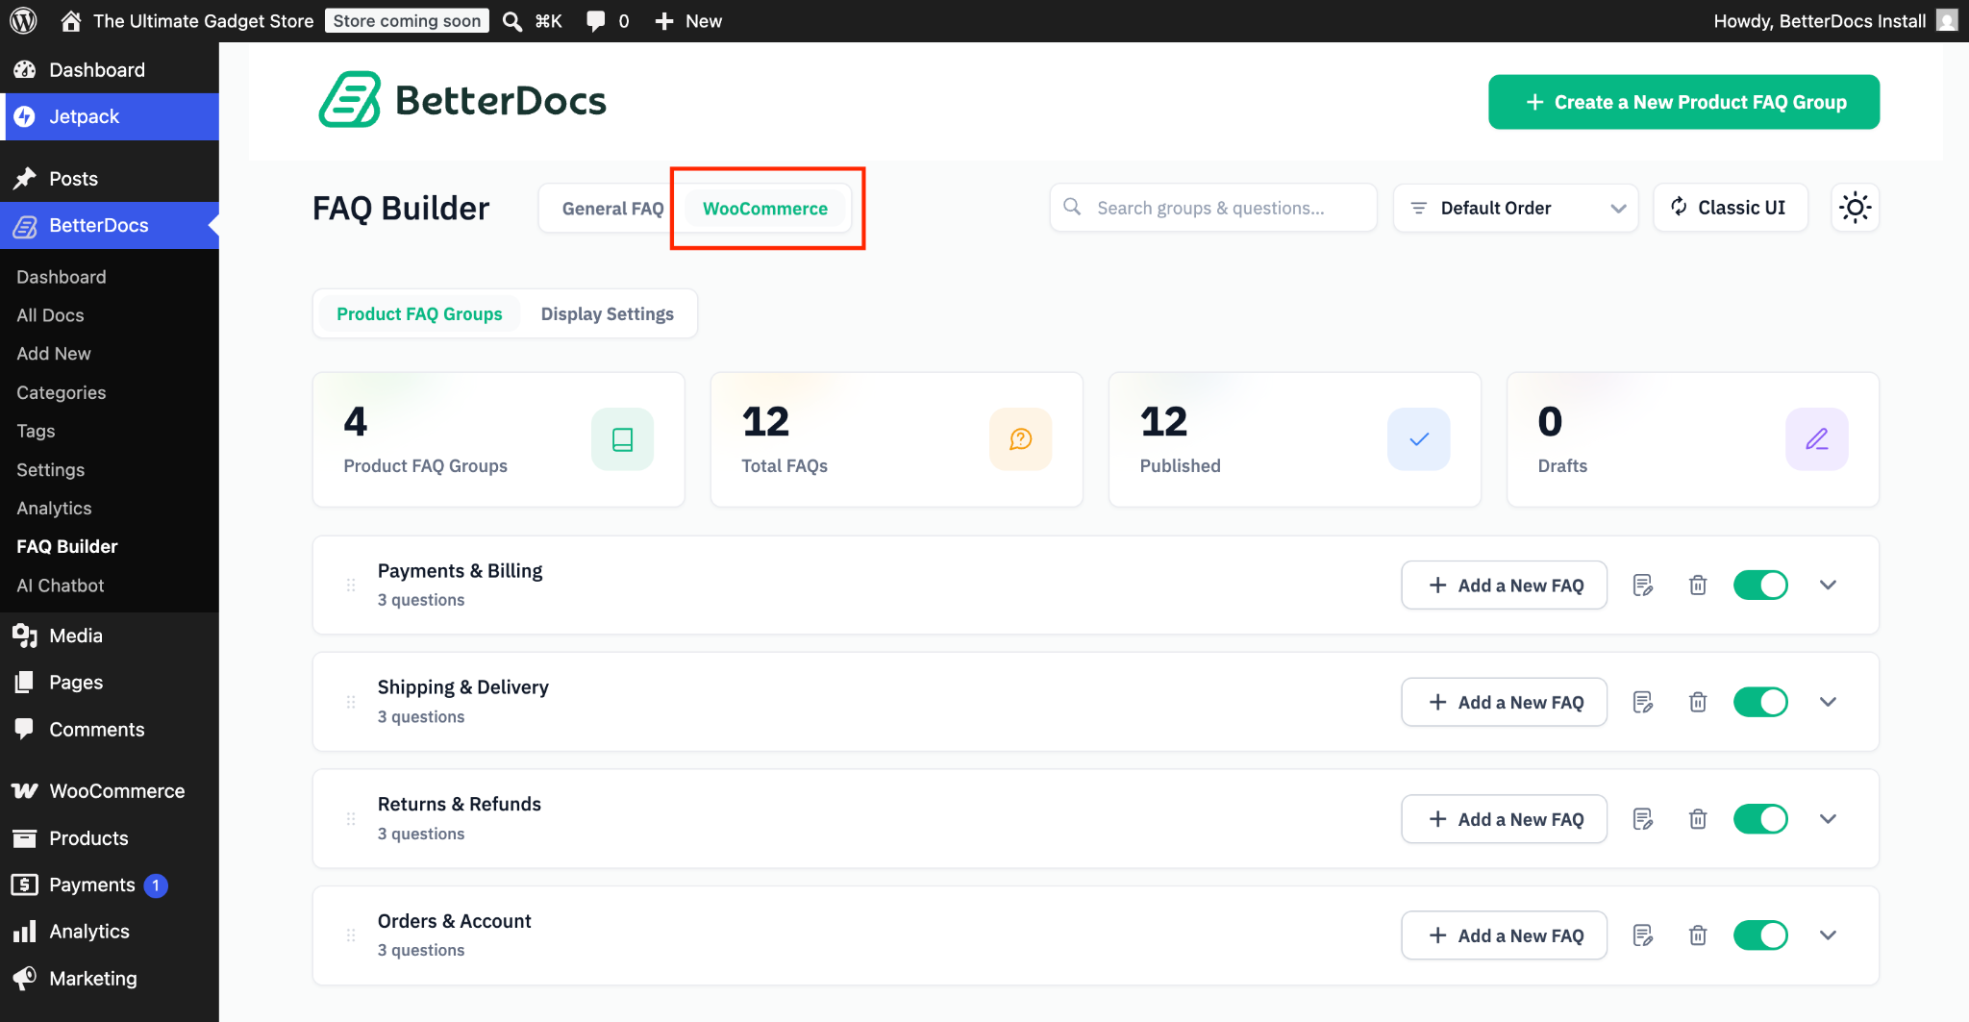Add a New FAQ to Shipping & Delivery
Screen dimensions: 1969x1022
1504,702
